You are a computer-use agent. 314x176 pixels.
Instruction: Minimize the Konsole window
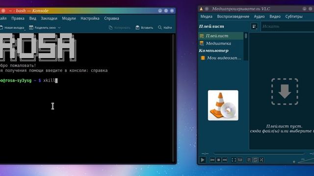(160, 11)
